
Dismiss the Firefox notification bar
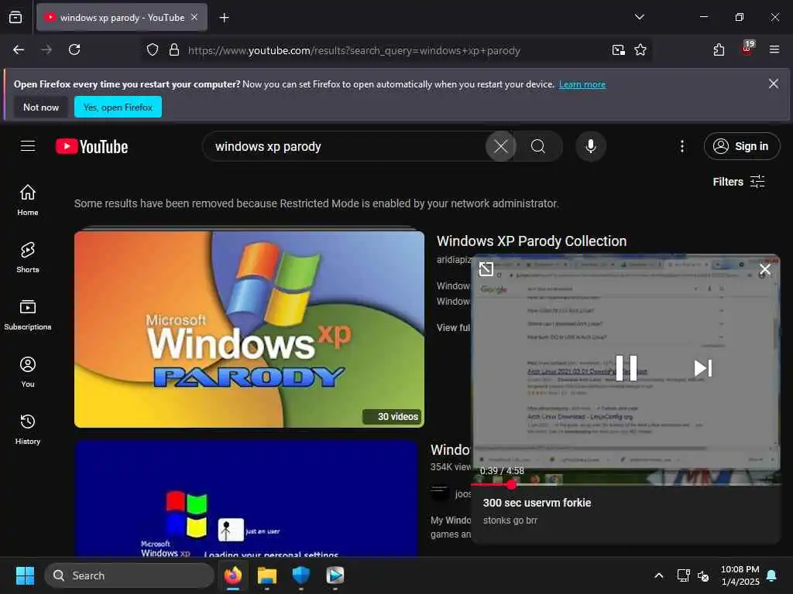click(x=774, y=84)
